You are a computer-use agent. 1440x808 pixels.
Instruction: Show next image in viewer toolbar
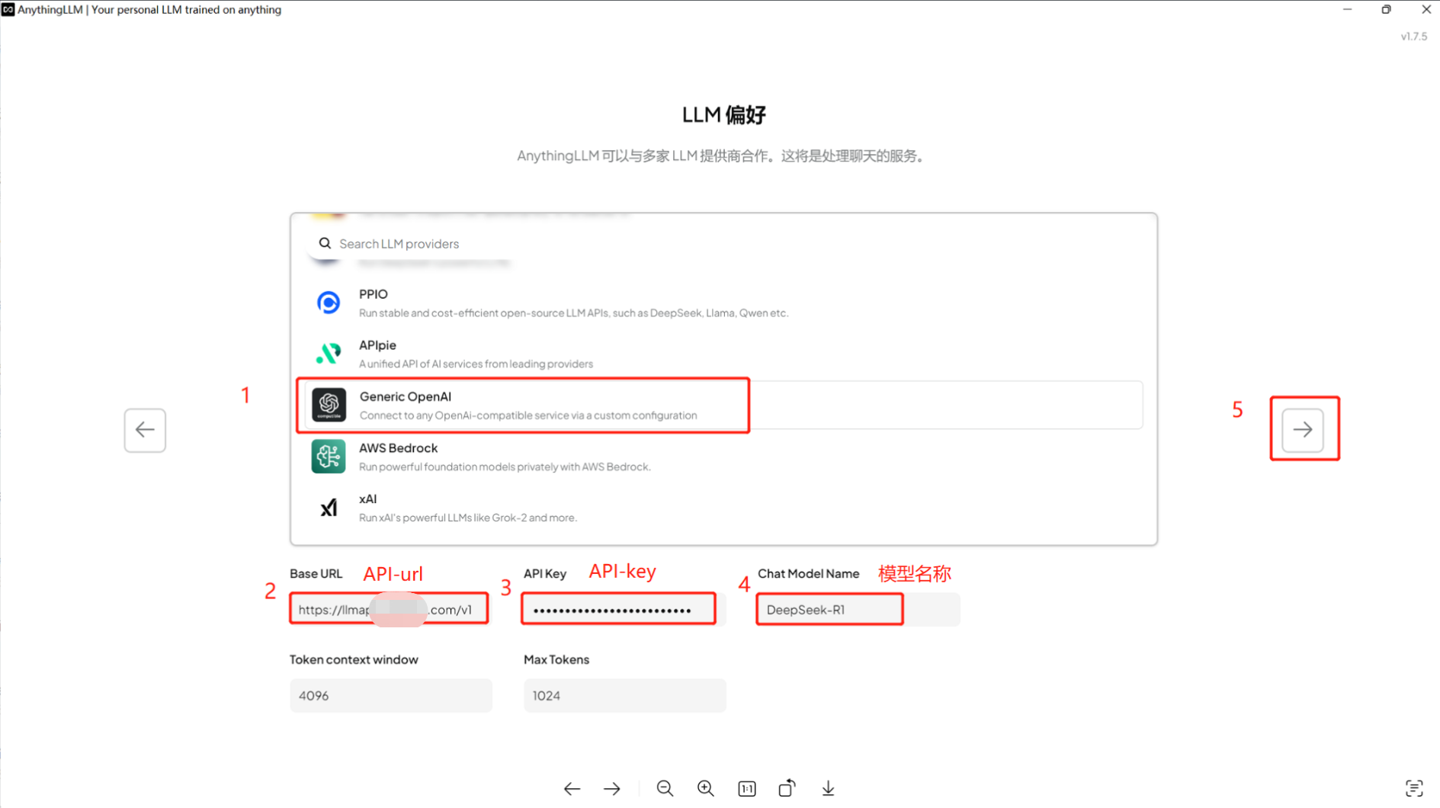point(612,789)
